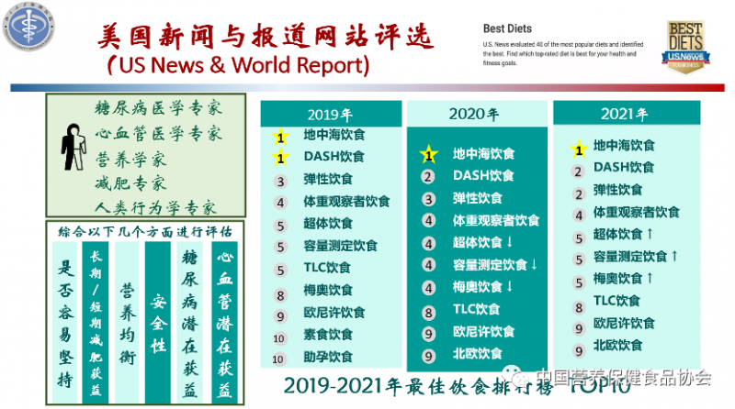
Task: Select the 2021年 column header
Action: [627, 113]
